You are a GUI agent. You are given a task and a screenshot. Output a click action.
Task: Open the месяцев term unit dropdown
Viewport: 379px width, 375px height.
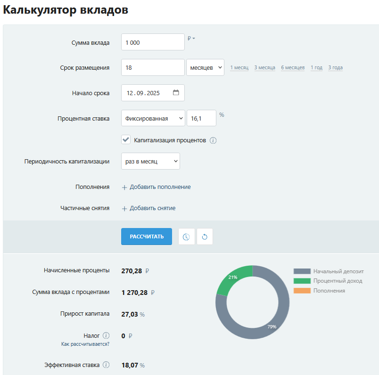pos(205,67)
